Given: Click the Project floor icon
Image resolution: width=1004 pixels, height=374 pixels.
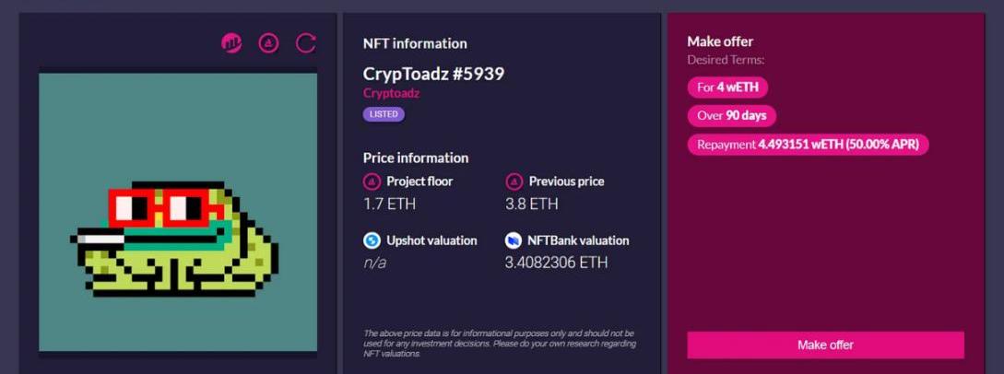Looking at the screenshot, I should (x=372, y=181).
